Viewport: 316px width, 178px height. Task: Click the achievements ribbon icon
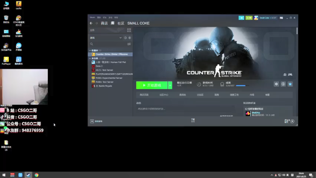(222, 85)
